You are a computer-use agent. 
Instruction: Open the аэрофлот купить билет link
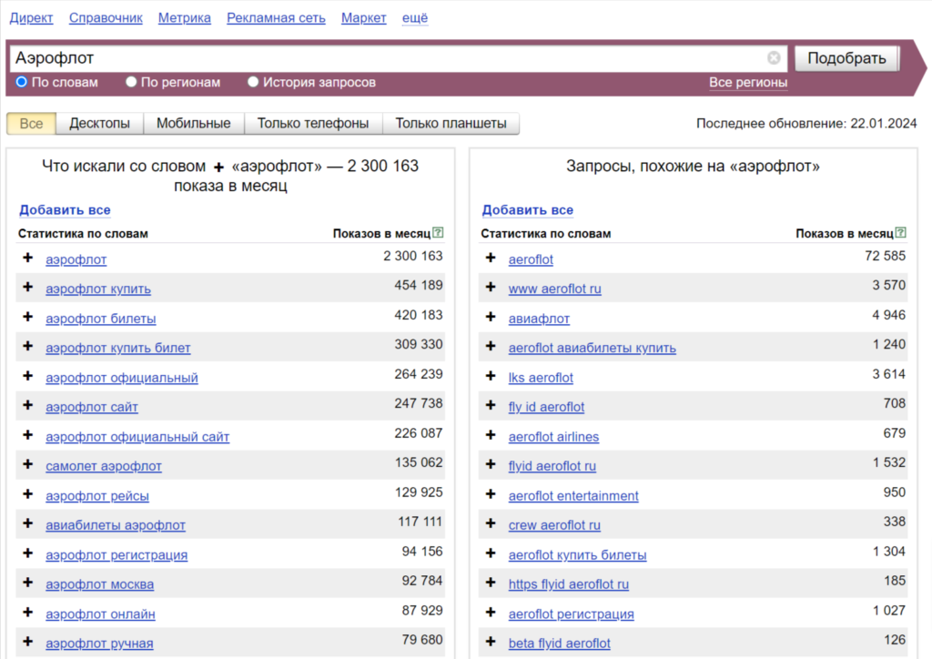pyautogui.click(x=118, y=349)
